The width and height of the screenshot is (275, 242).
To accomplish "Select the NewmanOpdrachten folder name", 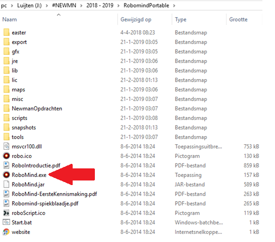I will (37, 108).
